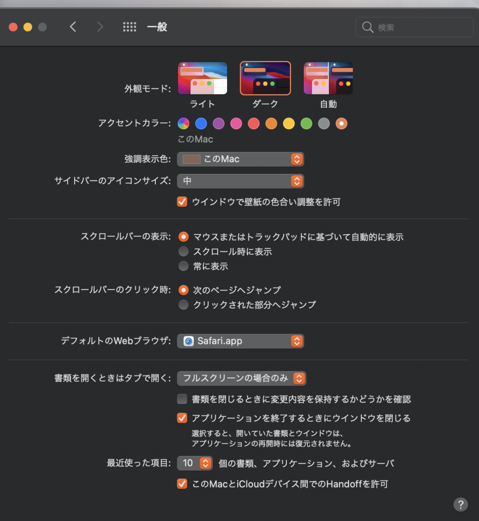This screenshot has width=479, height=521.
Task: Choose the graphite accent color
Action: tap(324, 124)
